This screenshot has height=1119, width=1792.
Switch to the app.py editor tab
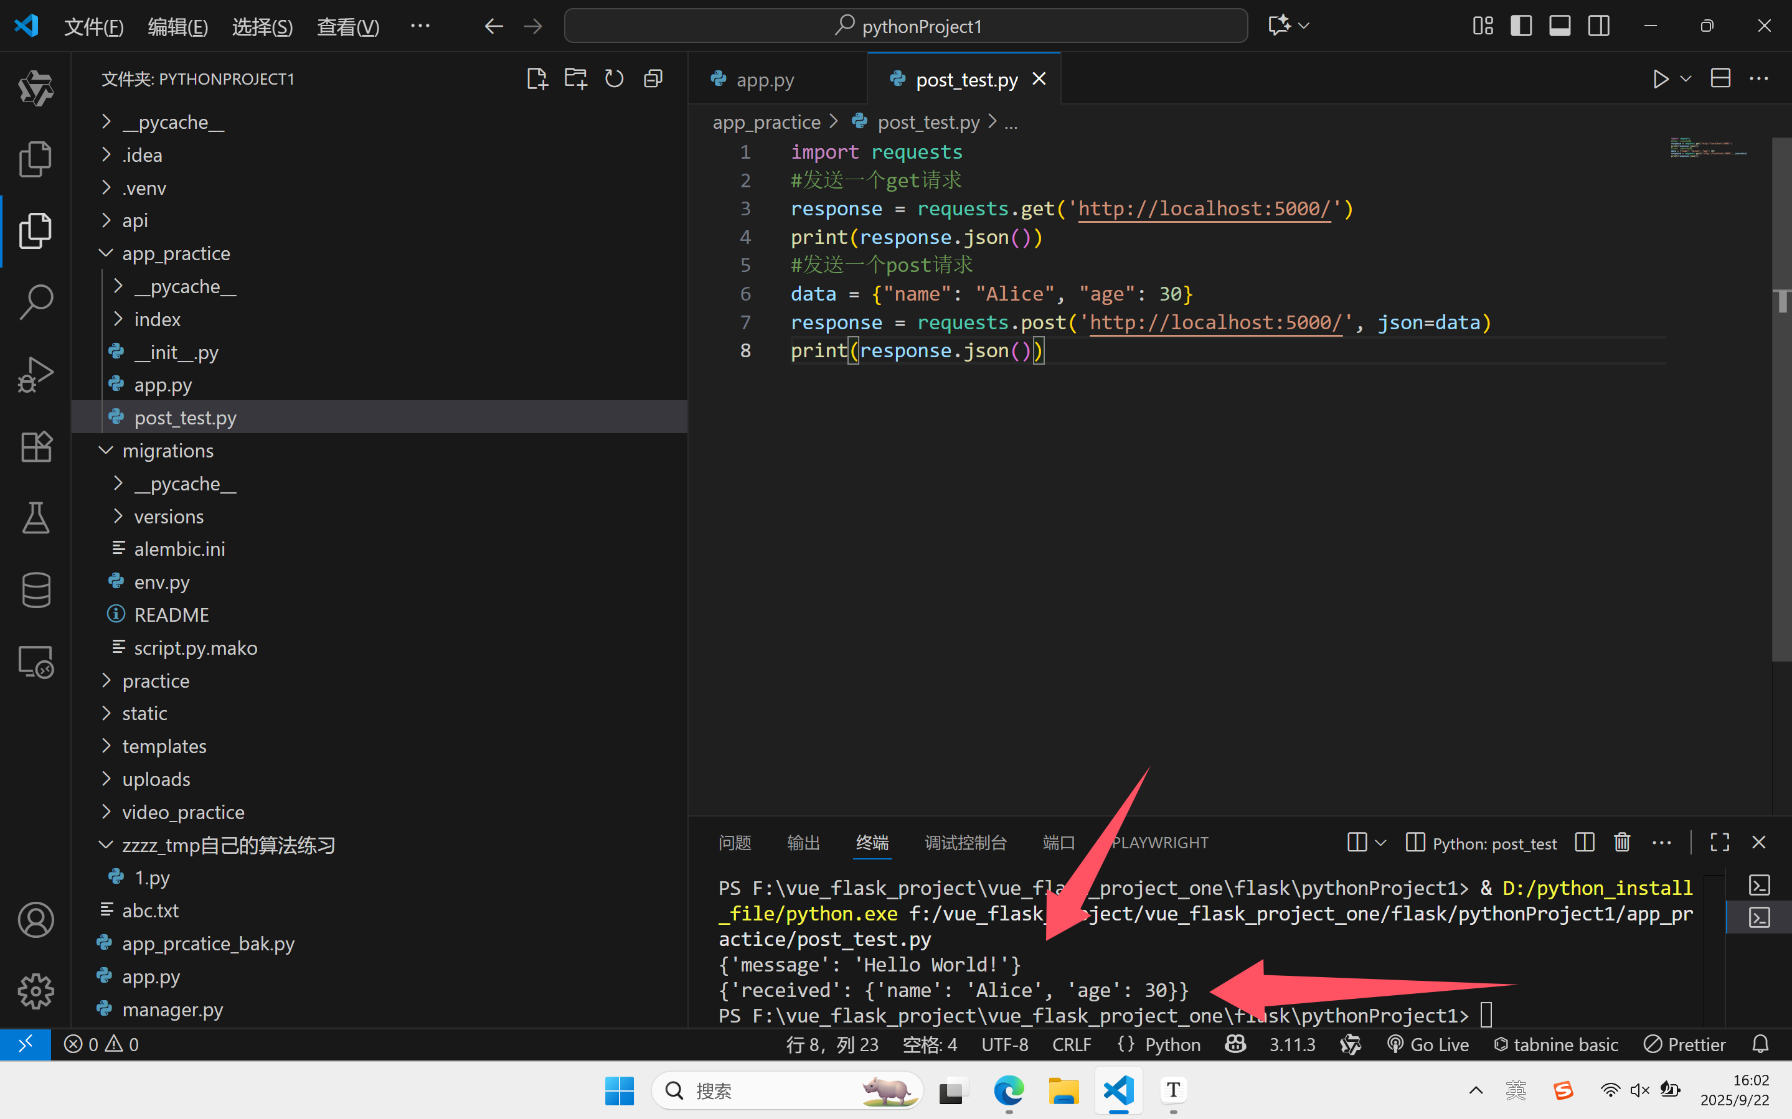point(764,79)
